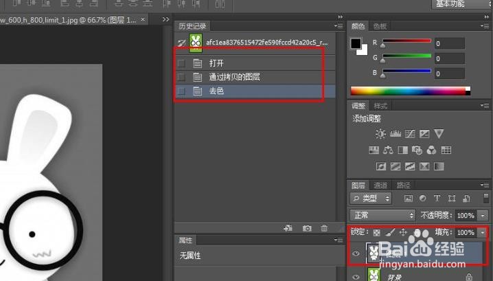The image size is (493, 281).
Task: Set history brush source to 去色 state
Action: 181,91
